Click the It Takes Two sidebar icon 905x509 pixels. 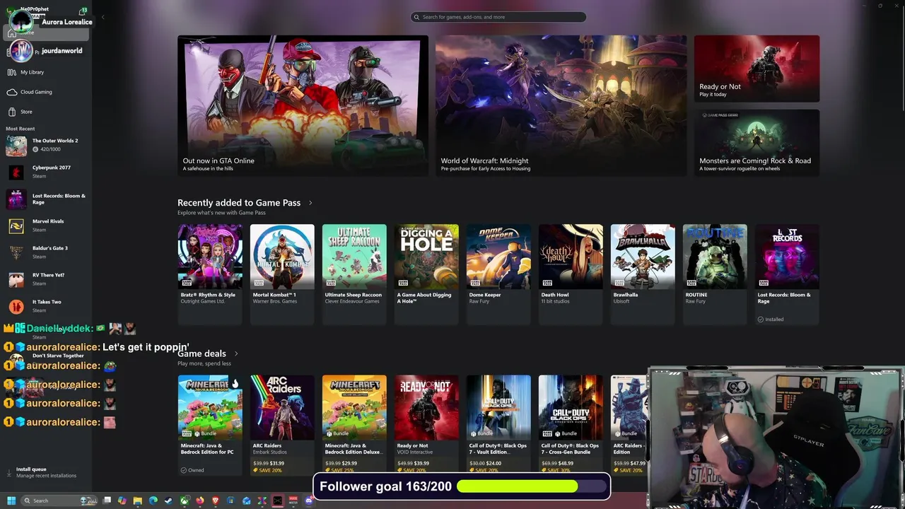coord(16,307)
